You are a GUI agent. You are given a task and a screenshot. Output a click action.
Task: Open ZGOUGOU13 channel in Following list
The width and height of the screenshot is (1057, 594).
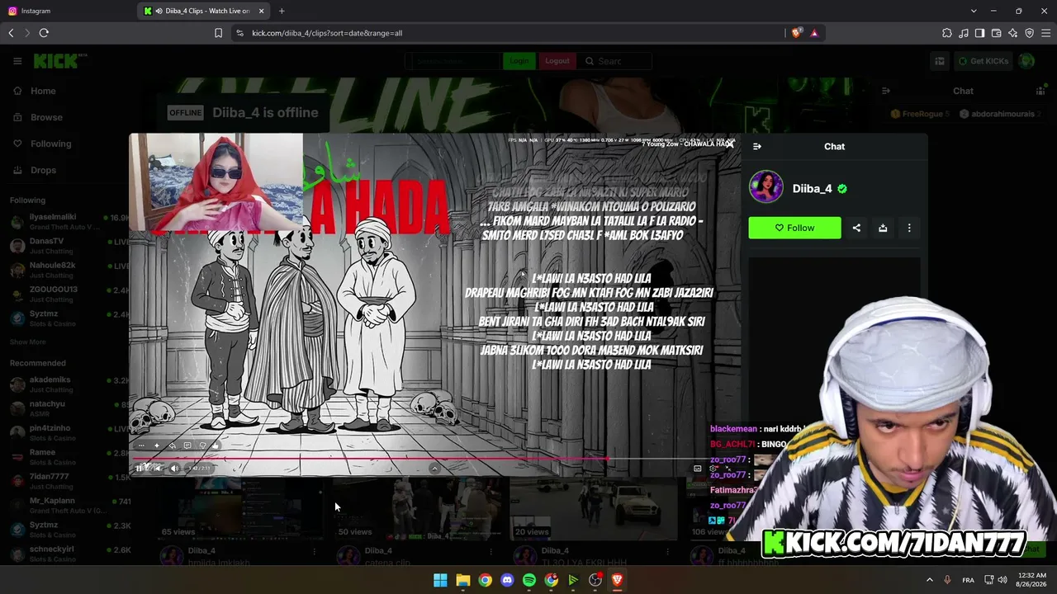click(x=69, y=294)
